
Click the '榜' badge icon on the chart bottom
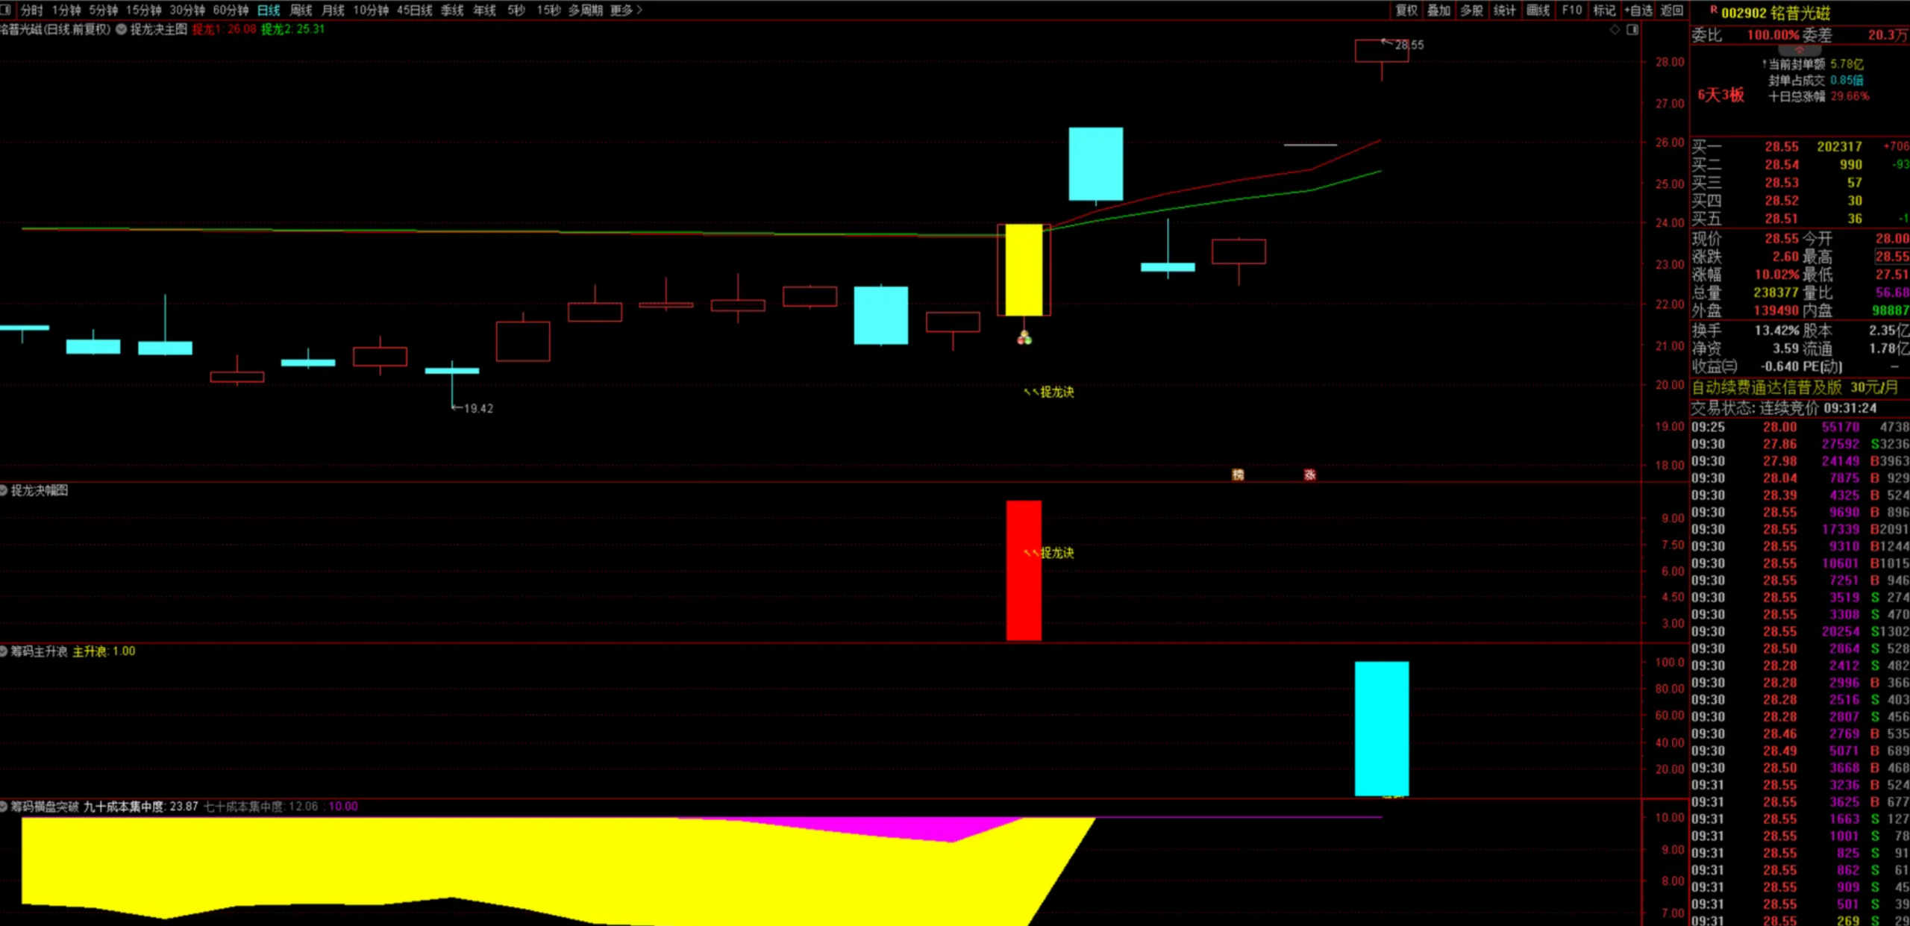1238,475
